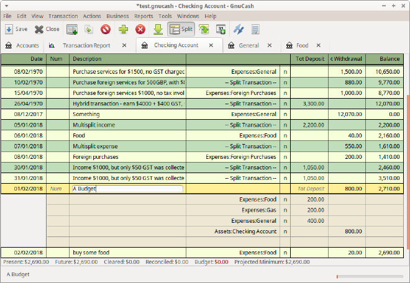Click the Save toolbar button
The height and width of the screenshot is (283, 410).
coord(17,29)
